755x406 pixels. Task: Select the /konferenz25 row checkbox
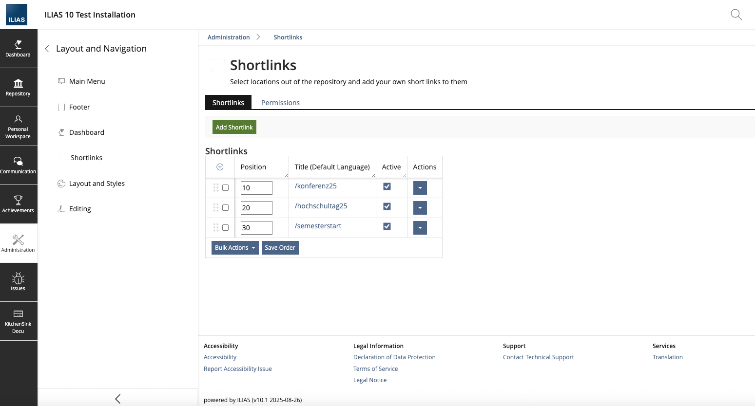225,187
